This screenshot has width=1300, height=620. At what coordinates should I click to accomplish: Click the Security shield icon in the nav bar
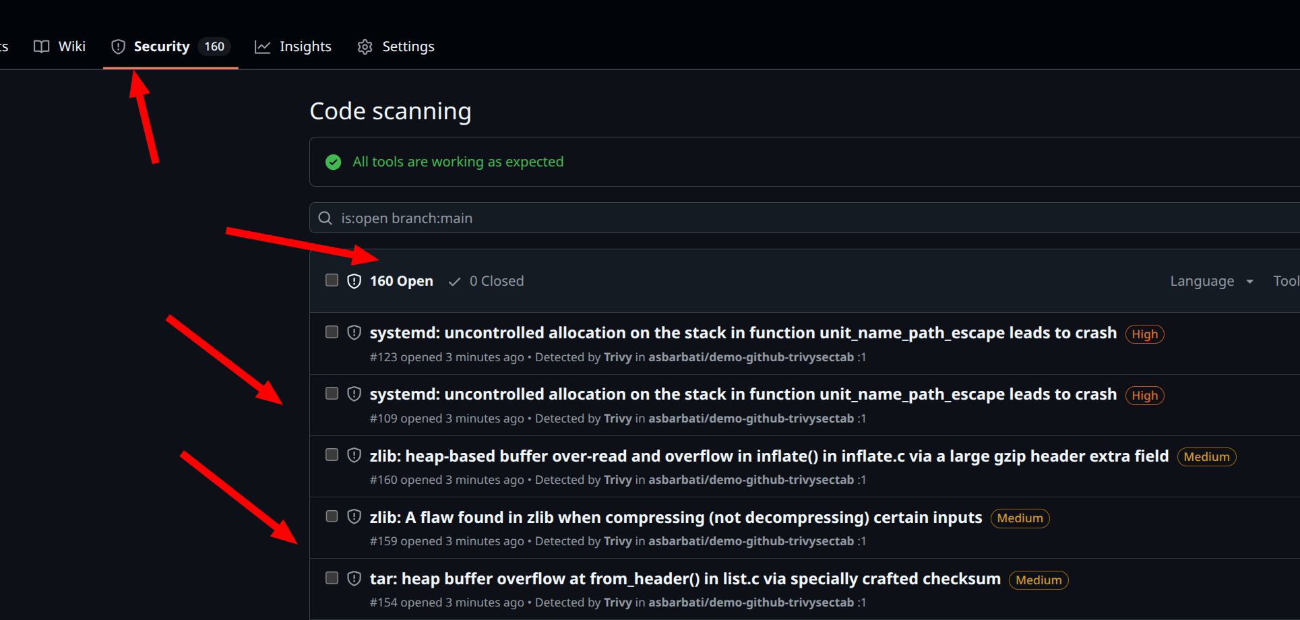tap(118, 46)
